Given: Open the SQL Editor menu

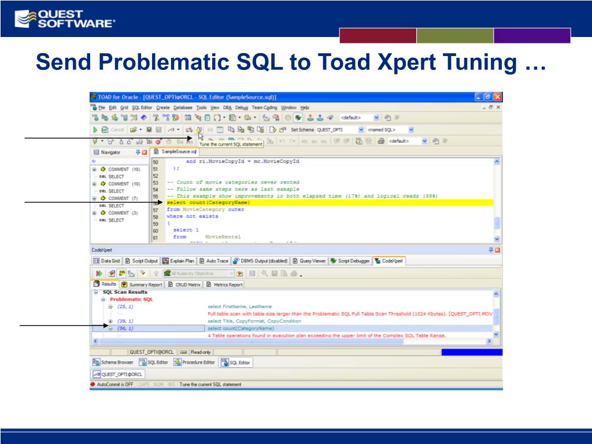Looking at the screenshot, I should coord(142,108).
